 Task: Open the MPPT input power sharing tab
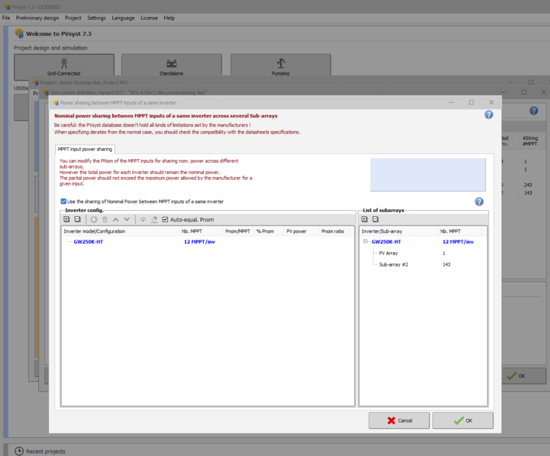tap(84, 149)
